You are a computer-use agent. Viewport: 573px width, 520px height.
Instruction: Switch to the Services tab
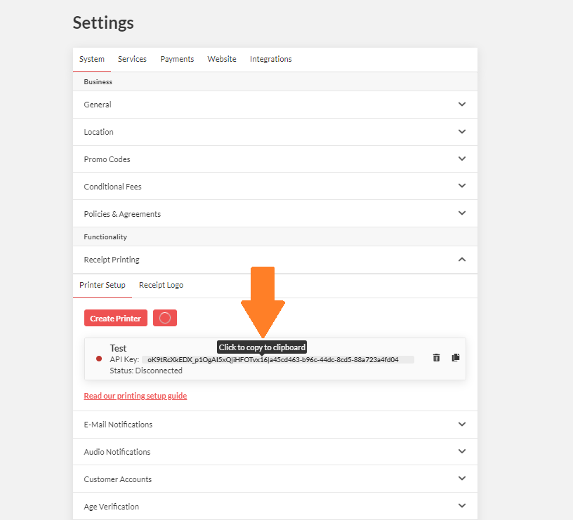(132, 59)
